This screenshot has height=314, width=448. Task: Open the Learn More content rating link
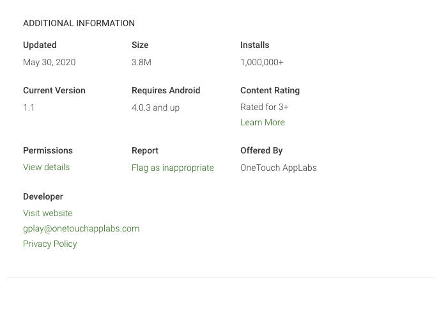tap(262, 122)
